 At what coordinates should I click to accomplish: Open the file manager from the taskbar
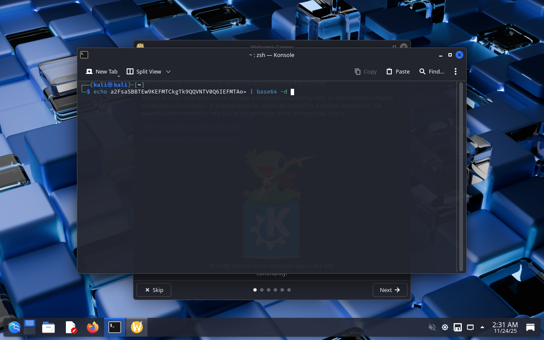(48, 327)
